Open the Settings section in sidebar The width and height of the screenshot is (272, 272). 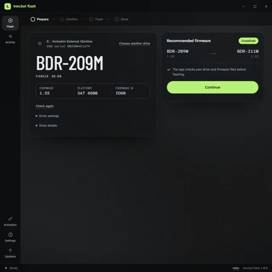pos(10,237)
